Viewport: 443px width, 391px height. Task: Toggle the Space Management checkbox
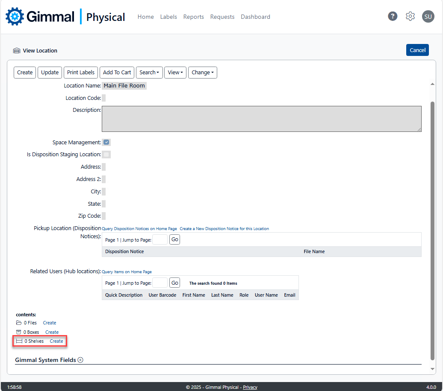click(x=106, y=142)
